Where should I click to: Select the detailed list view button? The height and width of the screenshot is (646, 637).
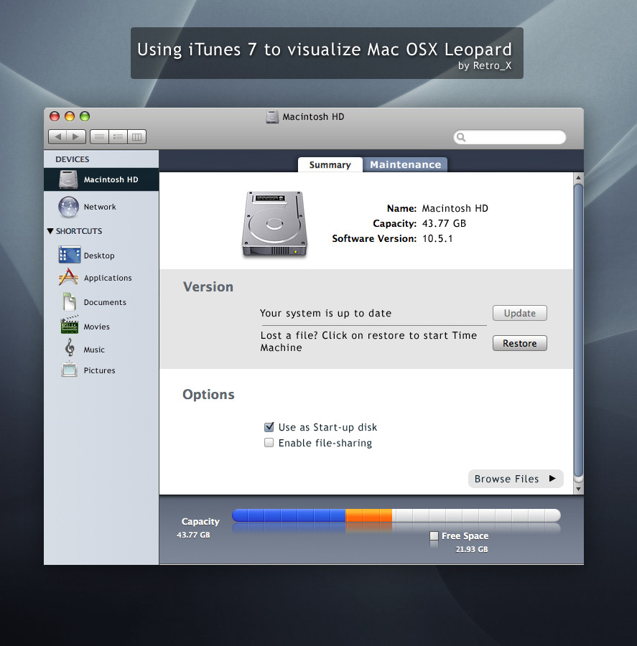click(118, 137)
